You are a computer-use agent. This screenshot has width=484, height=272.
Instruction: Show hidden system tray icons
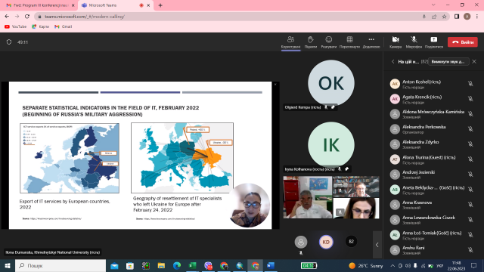392,265
